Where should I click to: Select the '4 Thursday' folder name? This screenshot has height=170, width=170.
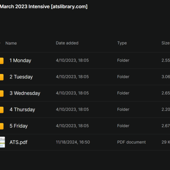[x=22, y=110]
